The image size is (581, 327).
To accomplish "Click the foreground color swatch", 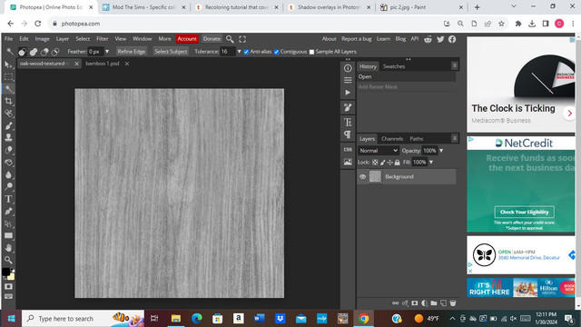I will [5, 272].
